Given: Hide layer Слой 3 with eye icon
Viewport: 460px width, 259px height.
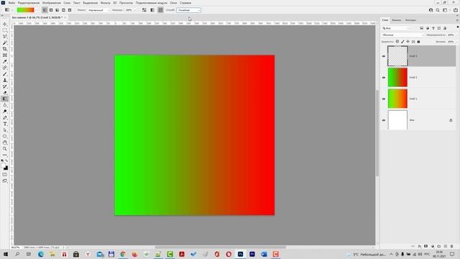Looking at the screenshot, I should tap(384, 56).
